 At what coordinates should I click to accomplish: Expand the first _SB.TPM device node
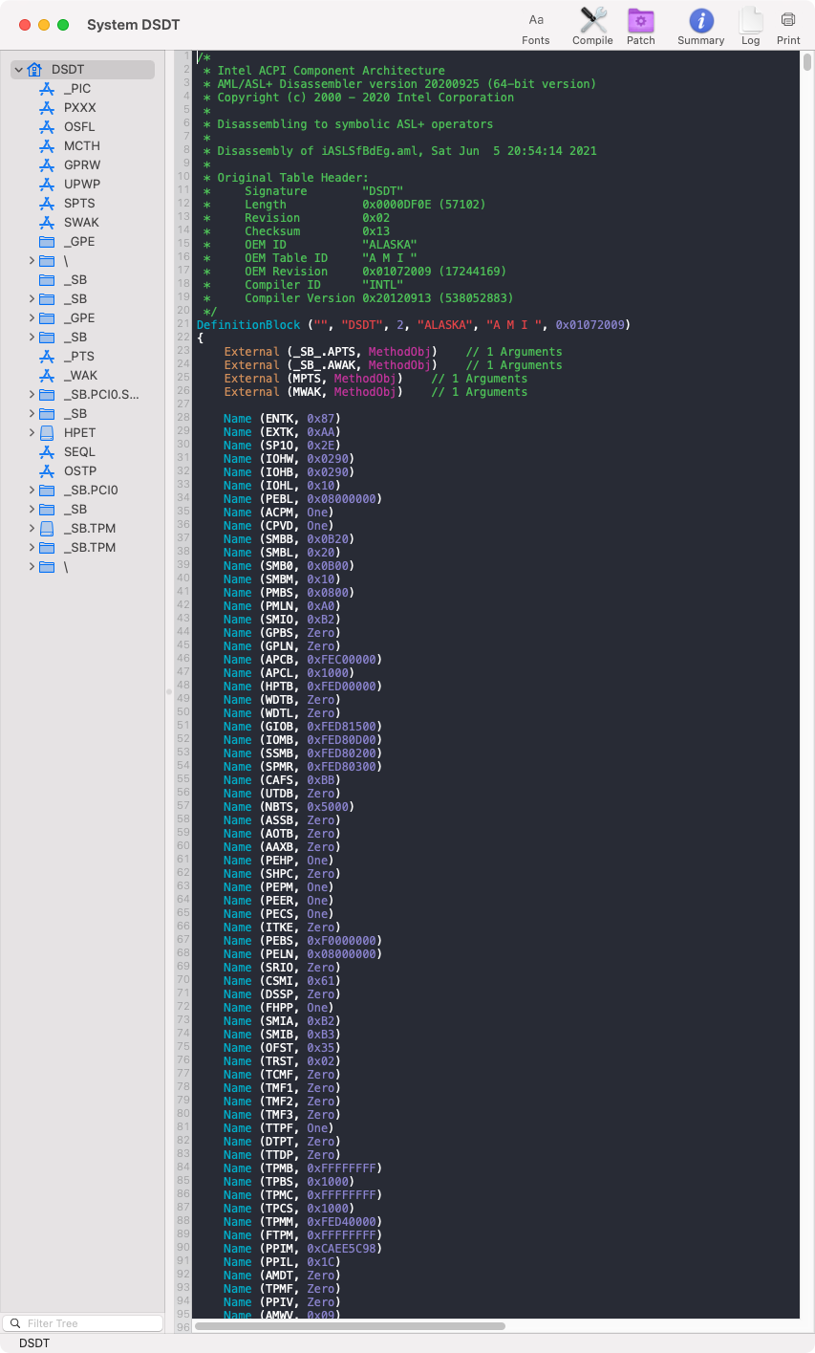tap(32, 529)
